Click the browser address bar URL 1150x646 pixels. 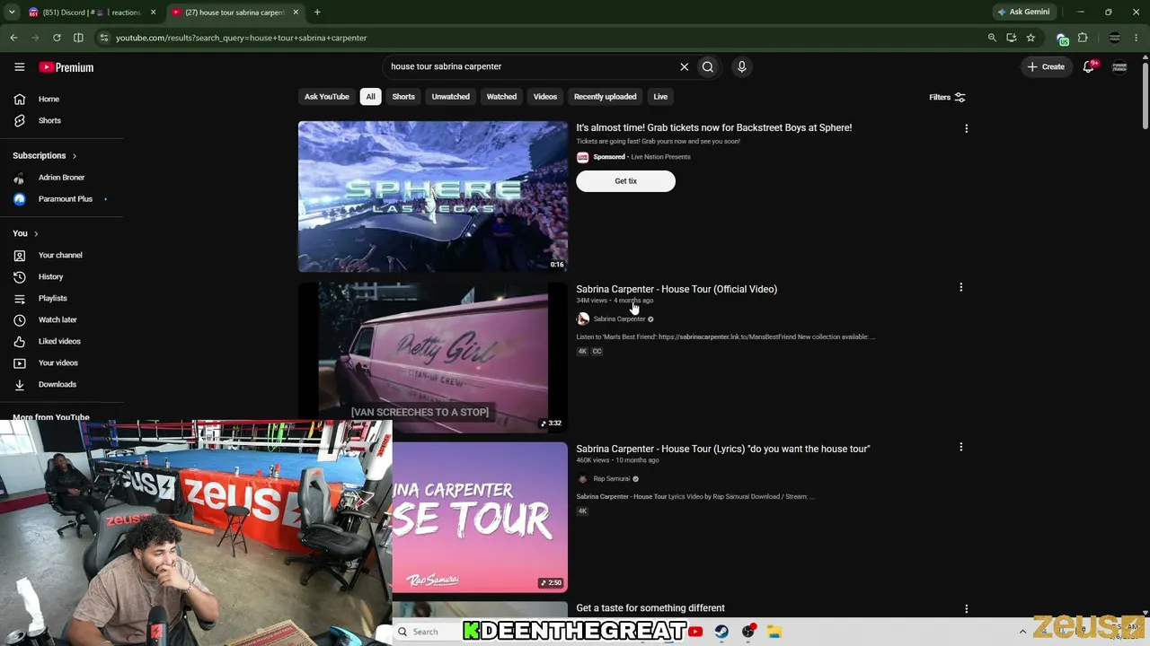[x=242, y=38]
